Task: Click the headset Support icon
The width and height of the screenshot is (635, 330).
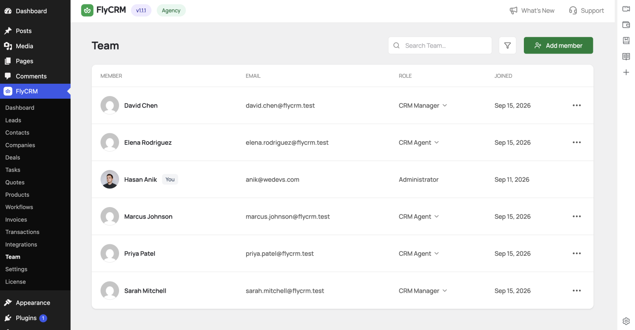Action: click(x=573, y=11)
